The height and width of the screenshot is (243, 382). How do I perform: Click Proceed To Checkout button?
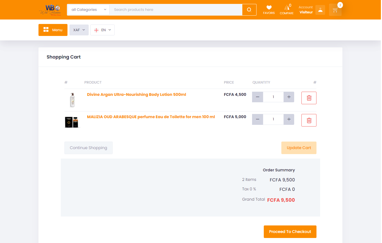(x=290, y=232)
